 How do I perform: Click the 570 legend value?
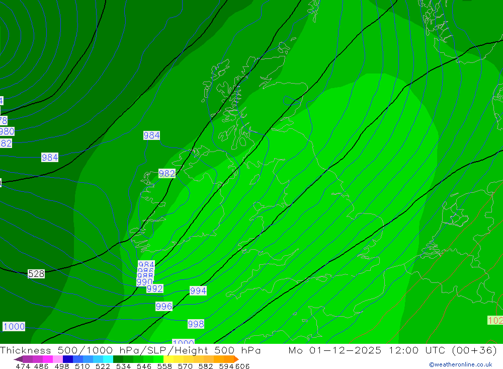click(185, 366)
